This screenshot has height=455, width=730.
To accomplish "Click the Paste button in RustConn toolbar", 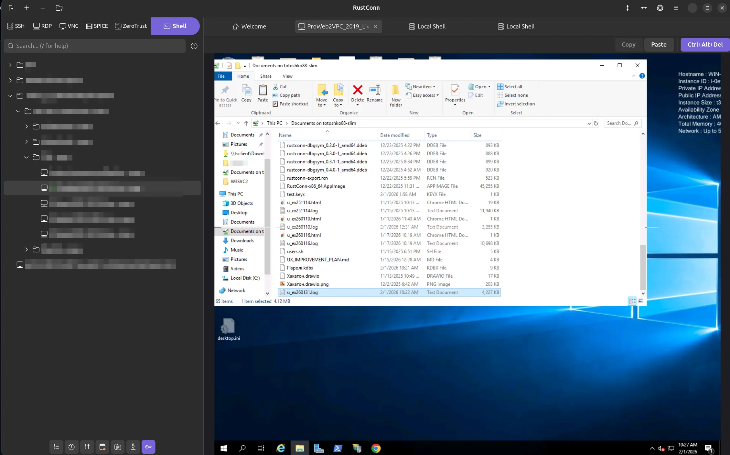I will pyautogui.click(x=659, y=45).
